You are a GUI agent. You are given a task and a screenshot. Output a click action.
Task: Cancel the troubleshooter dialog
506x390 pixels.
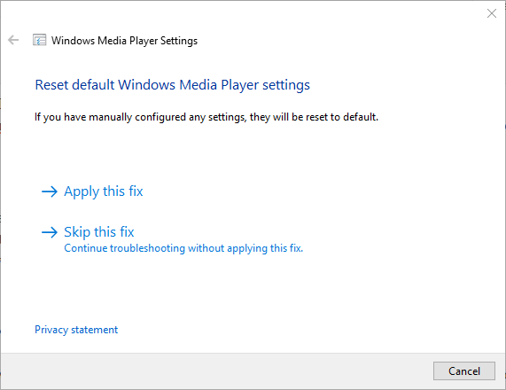click(464, 371)
